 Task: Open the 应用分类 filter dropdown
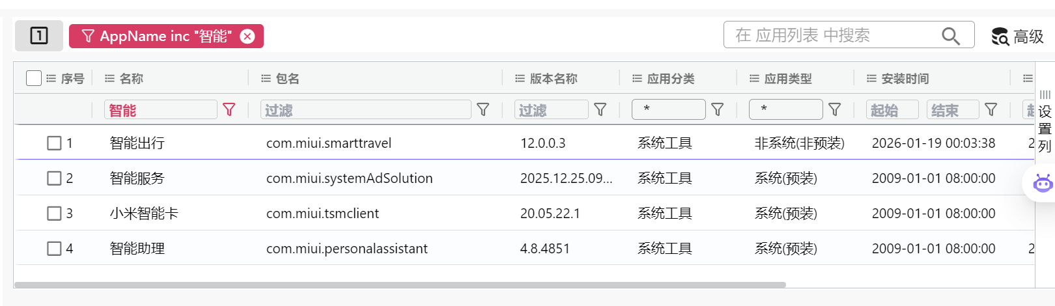coord(668,109)
